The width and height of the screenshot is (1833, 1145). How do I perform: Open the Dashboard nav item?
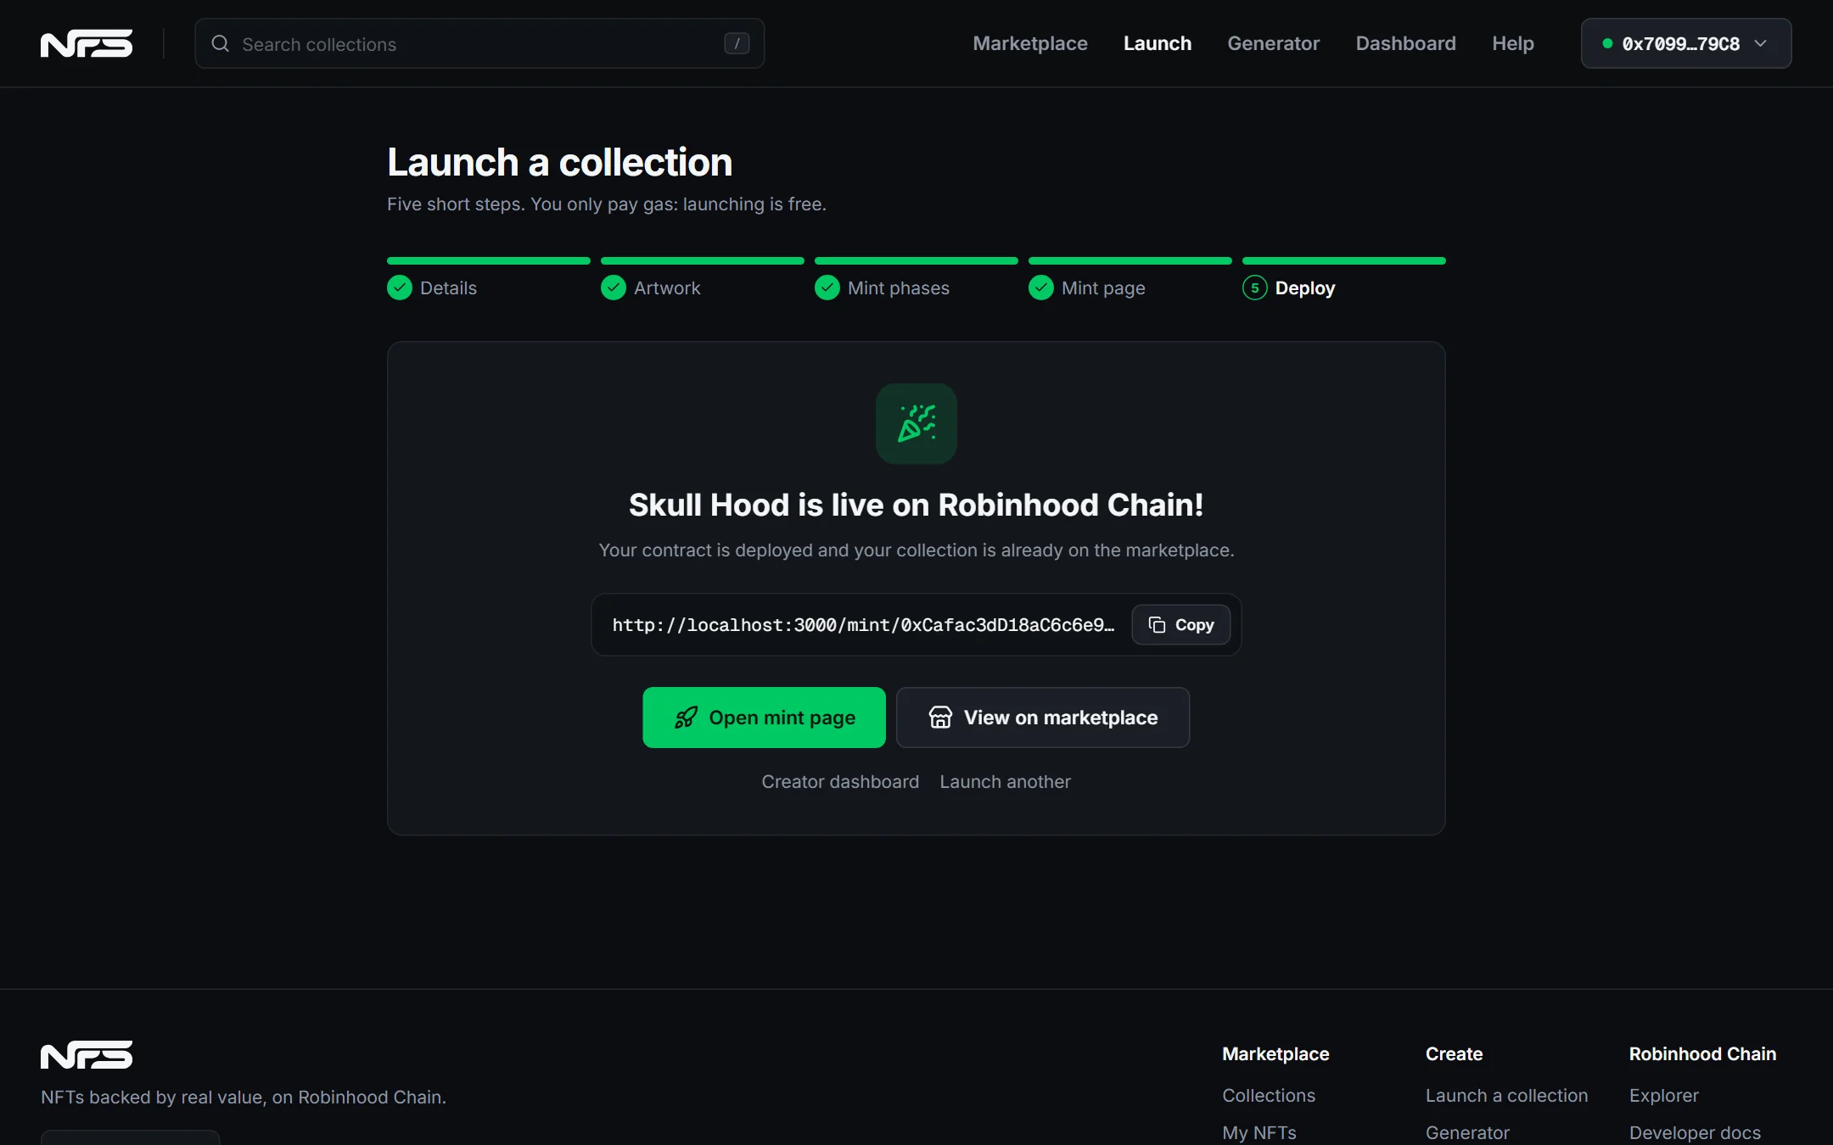(1405, 43)
